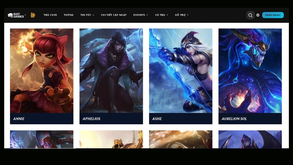Expand the TIN TỨC dropdown menu

[x=87, y=15]
